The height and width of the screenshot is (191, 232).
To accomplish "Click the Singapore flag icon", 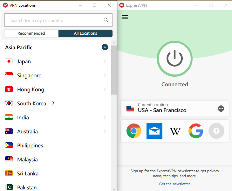I will point(9,75).
